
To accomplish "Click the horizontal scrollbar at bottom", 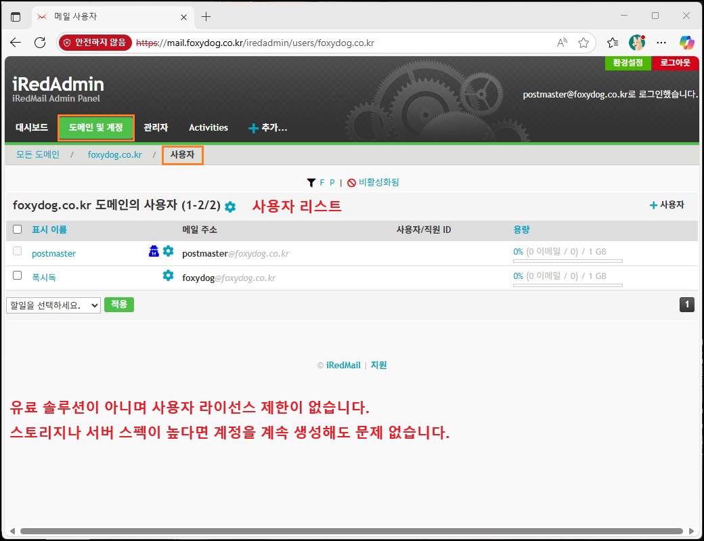I will click(x=351, y=531).
